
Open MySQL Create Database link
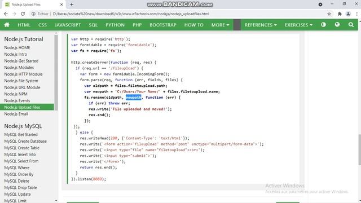tap(25, 142)
